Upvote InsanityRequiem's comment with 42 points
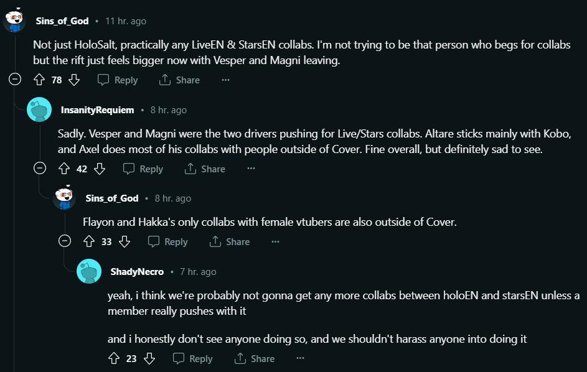Image resolution: width=587 pixels, height=372 pixels. click(x=64, y=169)
